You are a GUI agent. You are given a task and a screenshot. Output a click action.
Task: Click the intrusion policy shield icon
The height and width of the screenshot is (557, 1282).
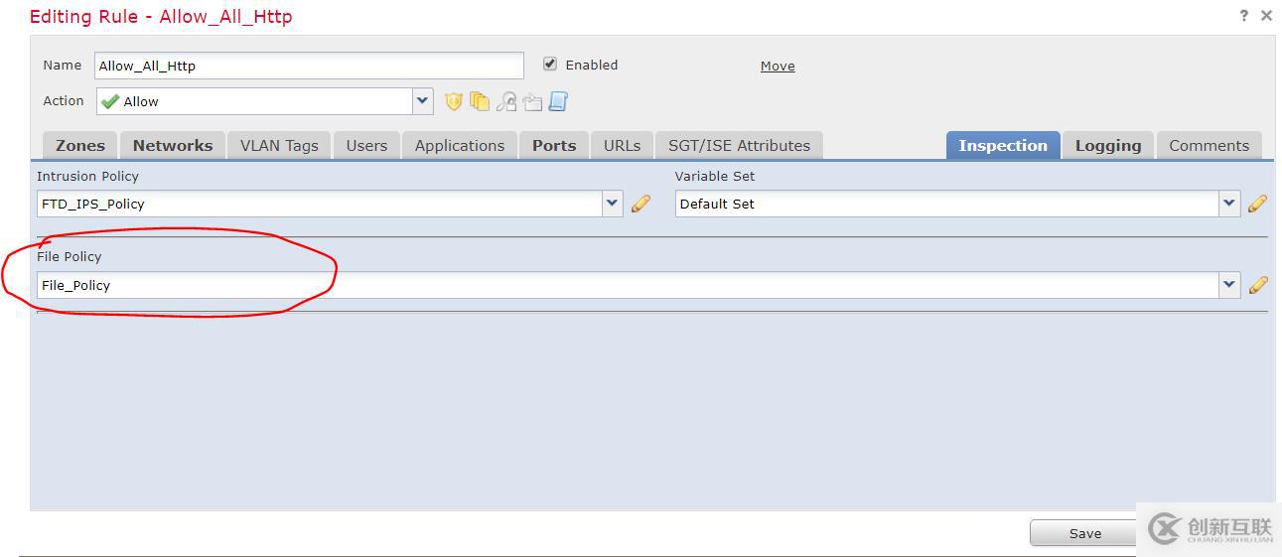454,101
